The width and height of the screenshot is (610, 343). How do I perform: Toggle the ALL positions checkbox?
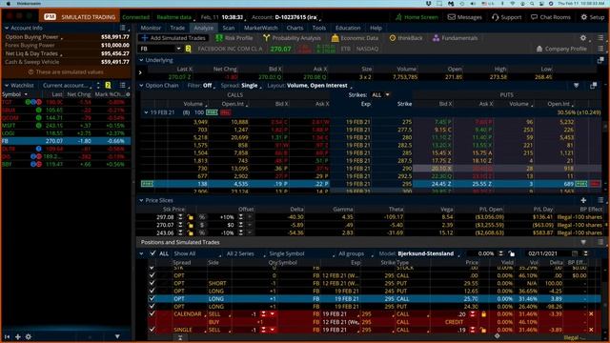pos(152,253)
